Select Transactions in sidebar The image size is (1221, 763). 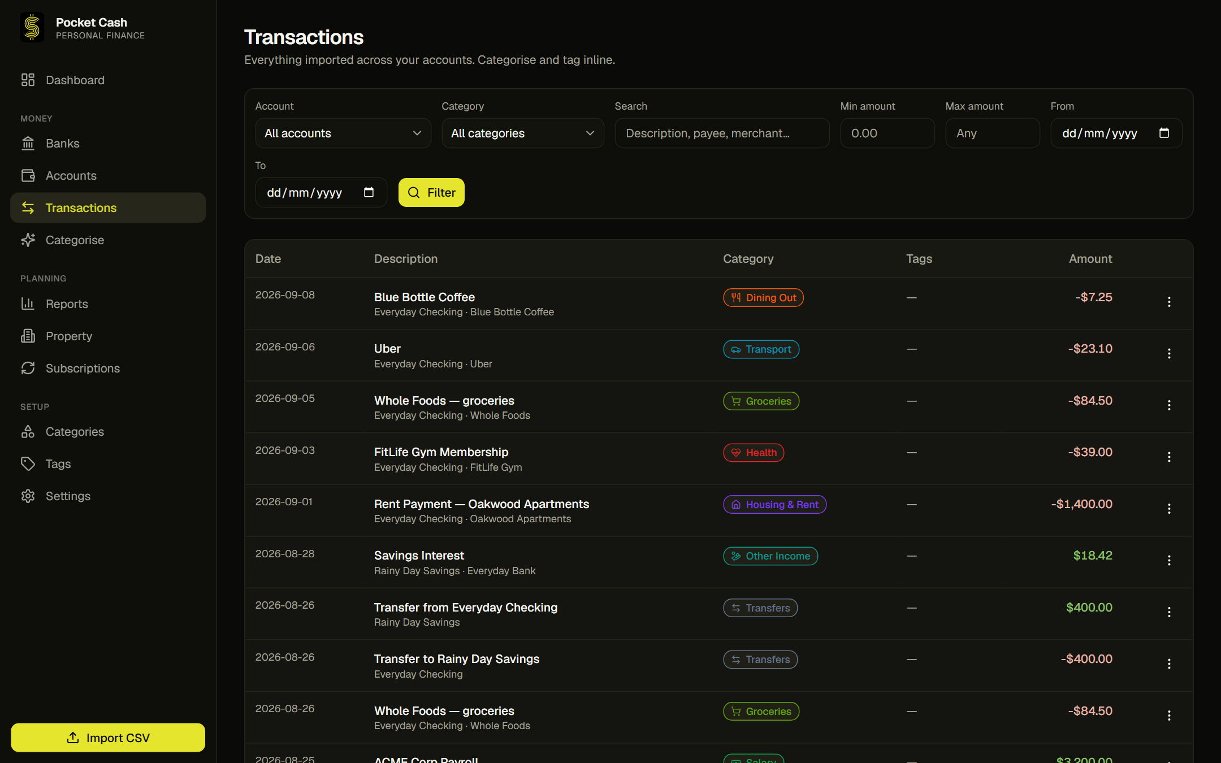point(108,208)
